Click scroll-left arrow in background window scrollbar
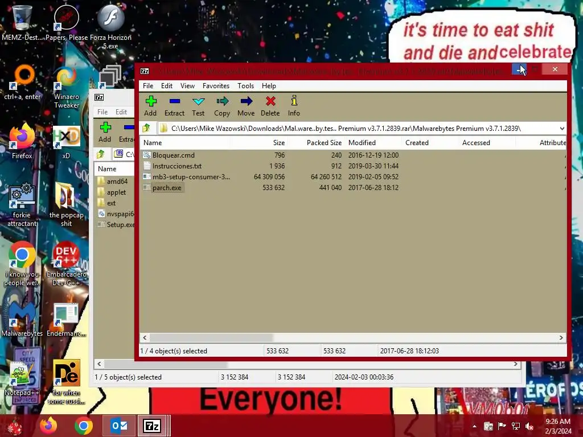Screen dimensions: 583x437 coord(99,364)
